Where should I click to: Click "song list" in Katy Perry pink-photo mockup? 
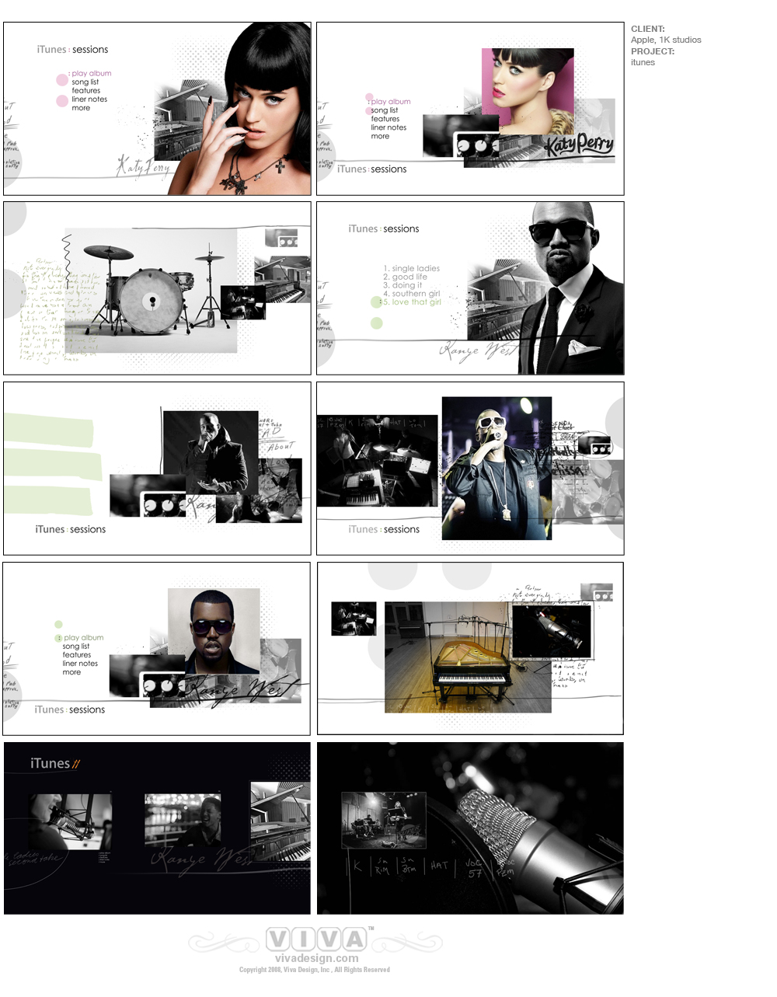[x=385, y=110]
